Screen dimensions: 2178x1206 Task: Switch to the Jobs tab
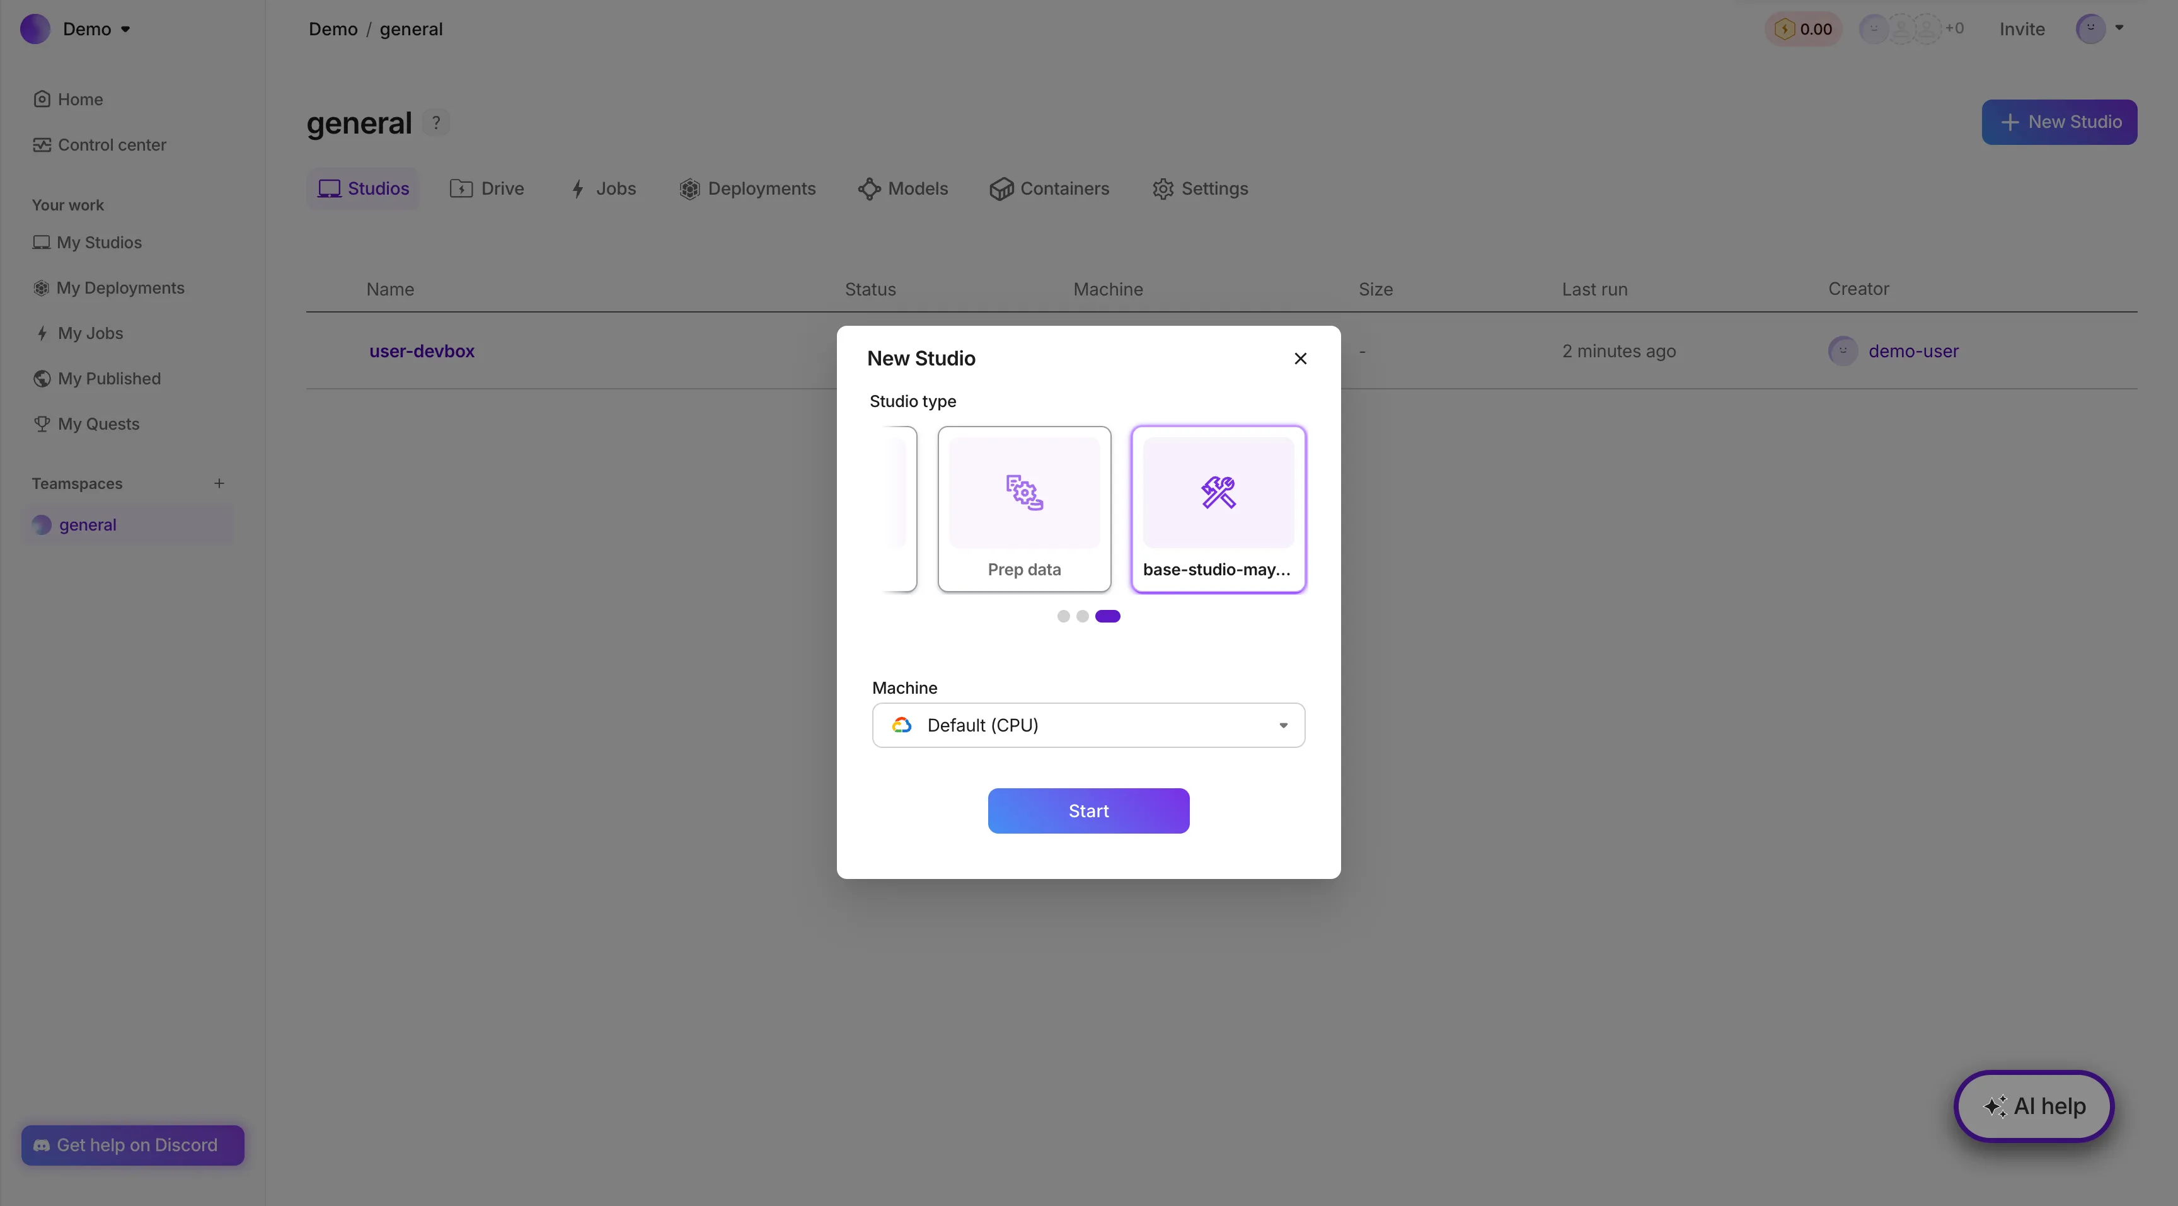(604, 188)
